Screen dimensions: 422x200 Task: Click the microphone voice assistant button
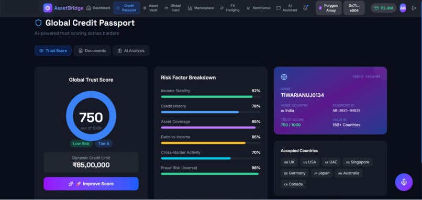coord(404,182)
